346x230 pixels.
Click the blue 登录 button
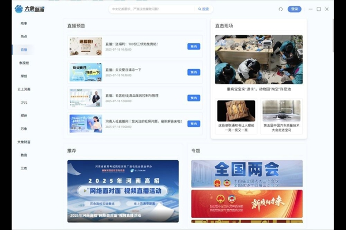pos(294,9)
